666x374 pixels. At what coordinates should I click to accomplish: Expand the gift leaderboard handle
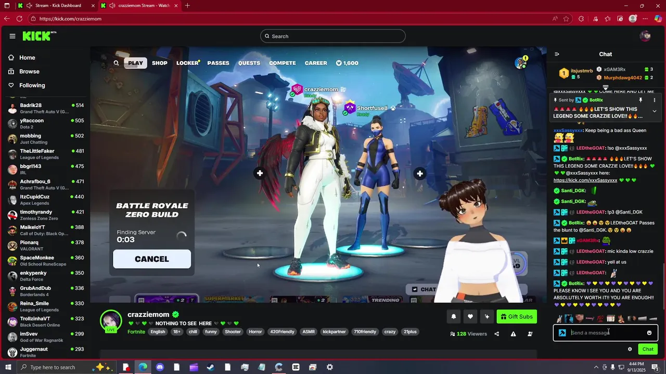point(606,88)
